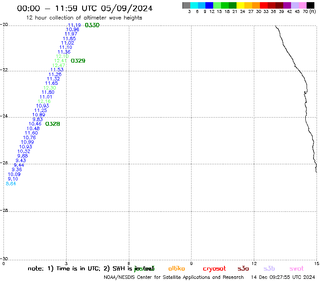Screen dimensions: 320x281
Task: Click the wave height value 10.32
Action: coord(24,151)
